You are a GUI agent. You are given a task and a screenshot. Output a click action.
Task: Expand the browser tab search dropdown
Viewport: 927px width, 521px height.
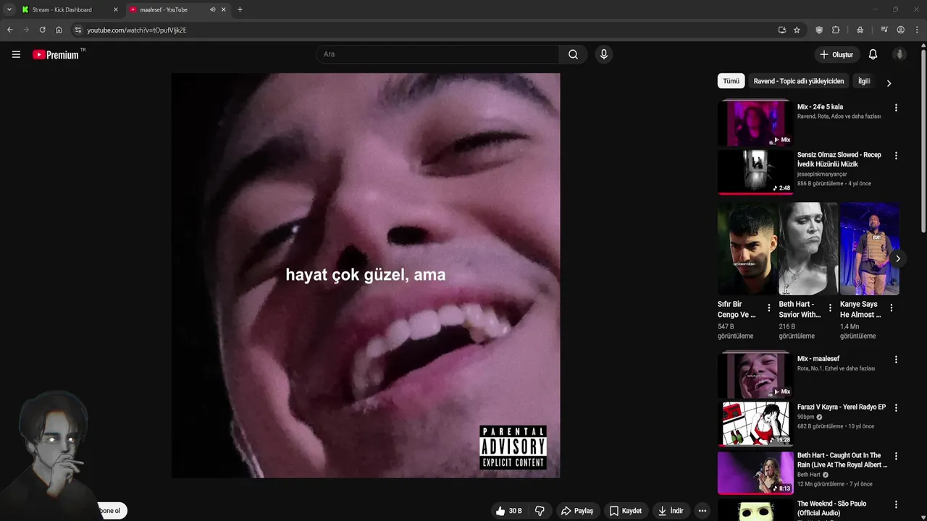point(9,9)
